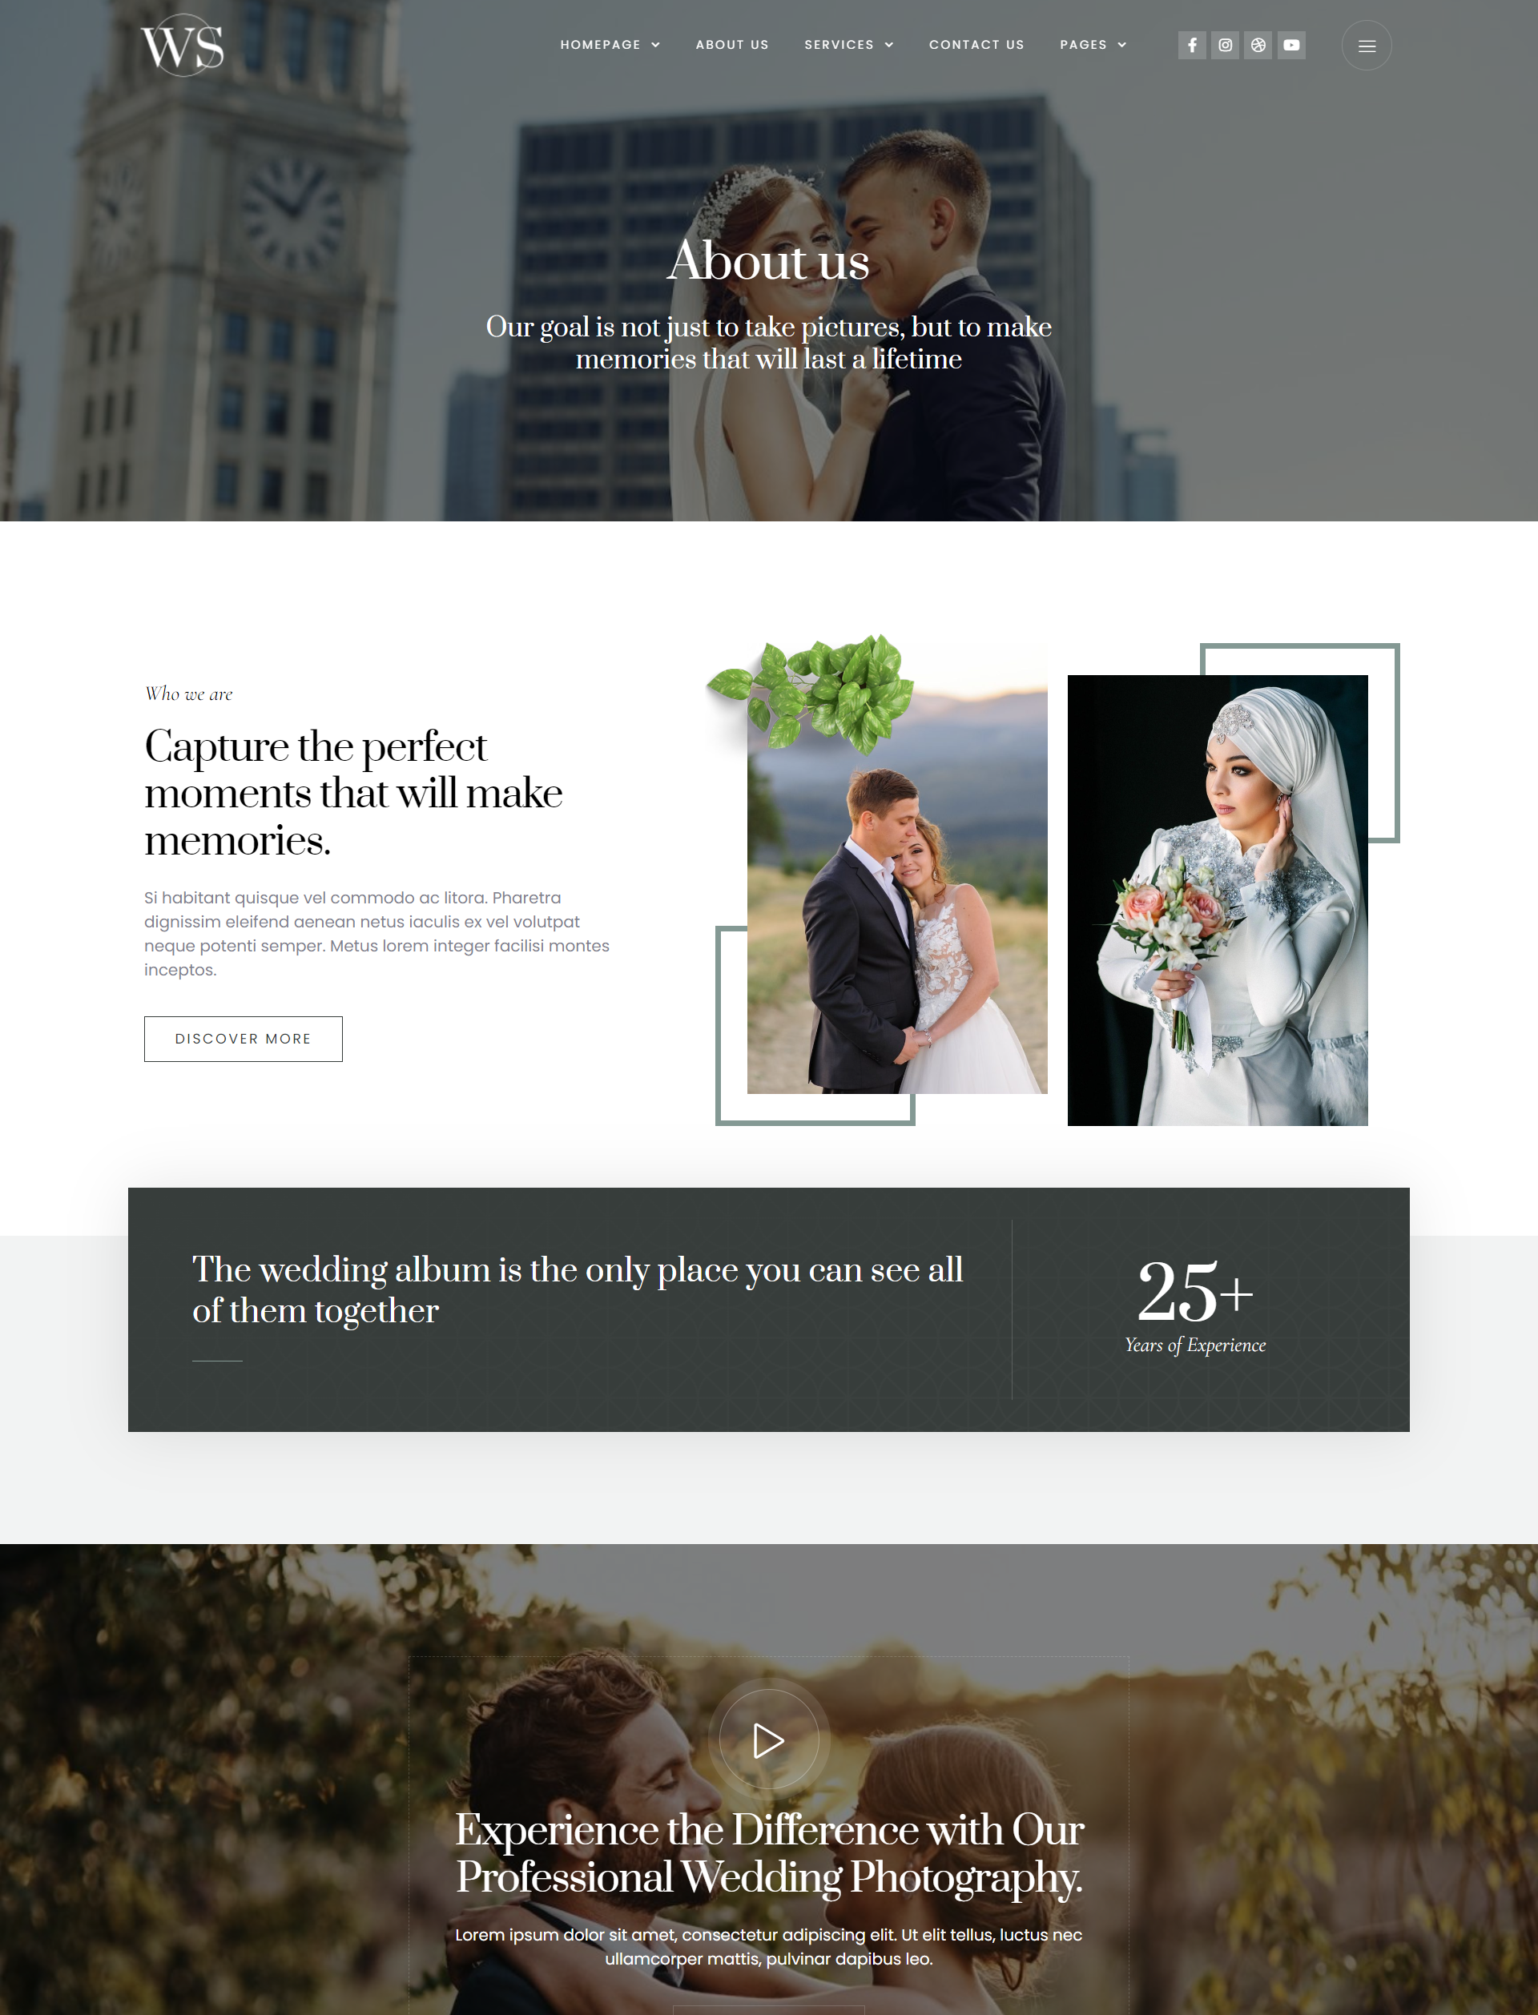Expand the SERVICES dropdown menu
Viewport: 1538px width, 2015px height.
pyautogui.click(x=848, y=43)
